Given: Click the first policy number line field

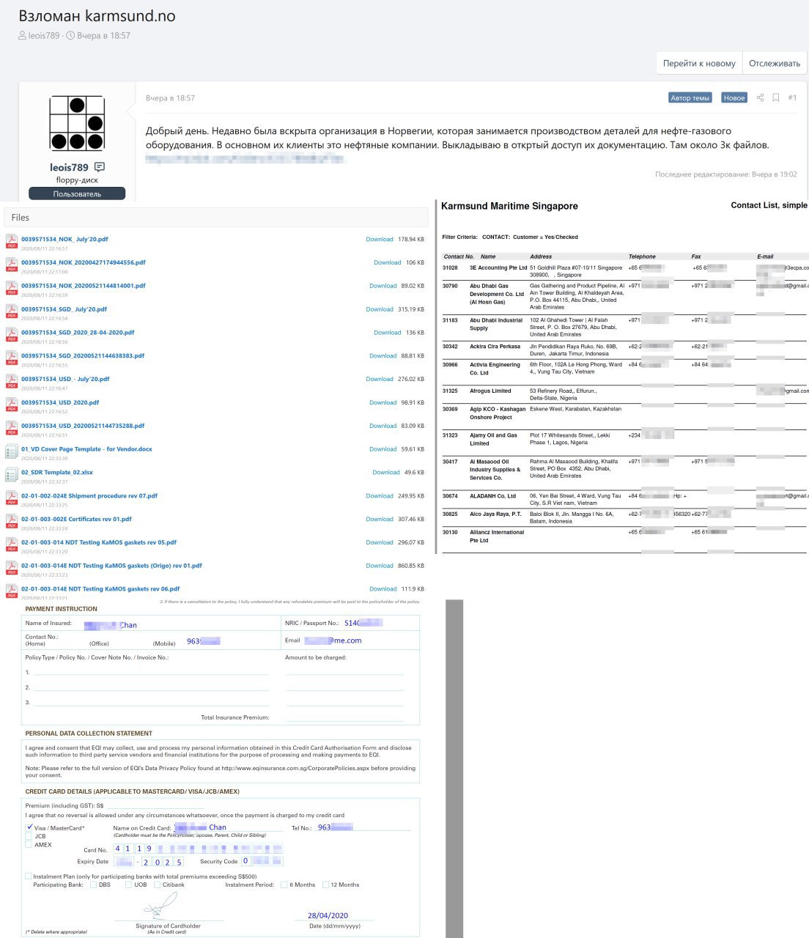Looking at the screenshot, I should click(x=151, y=672).
